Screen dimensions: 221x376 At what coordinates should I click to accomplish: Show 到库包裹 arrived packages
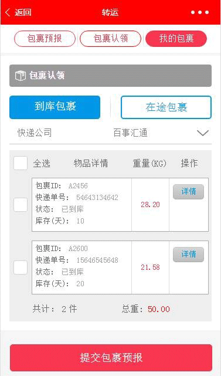(55, 107)
